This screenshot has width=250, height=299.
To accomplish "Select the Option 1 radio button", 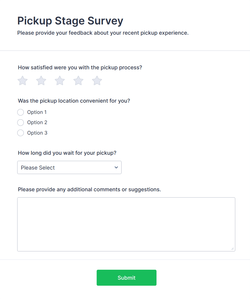I will coord(21,112).
